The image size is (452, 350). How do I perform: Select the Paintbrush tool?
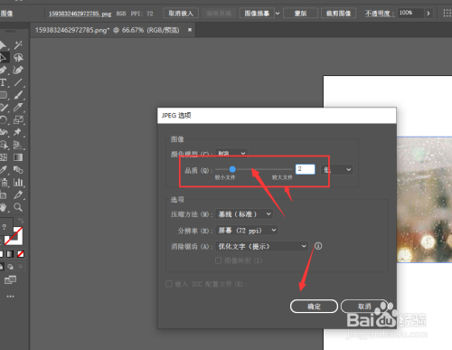[18, 95]
